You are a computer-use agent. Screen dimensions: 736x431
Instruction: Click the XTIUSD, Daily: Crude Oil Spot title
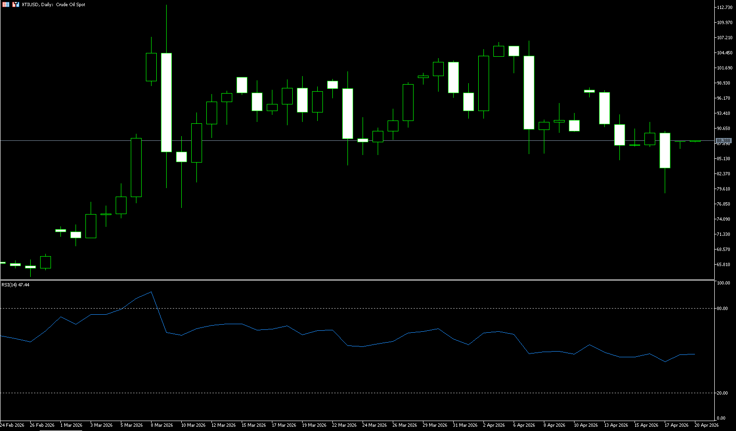(53, 4)
